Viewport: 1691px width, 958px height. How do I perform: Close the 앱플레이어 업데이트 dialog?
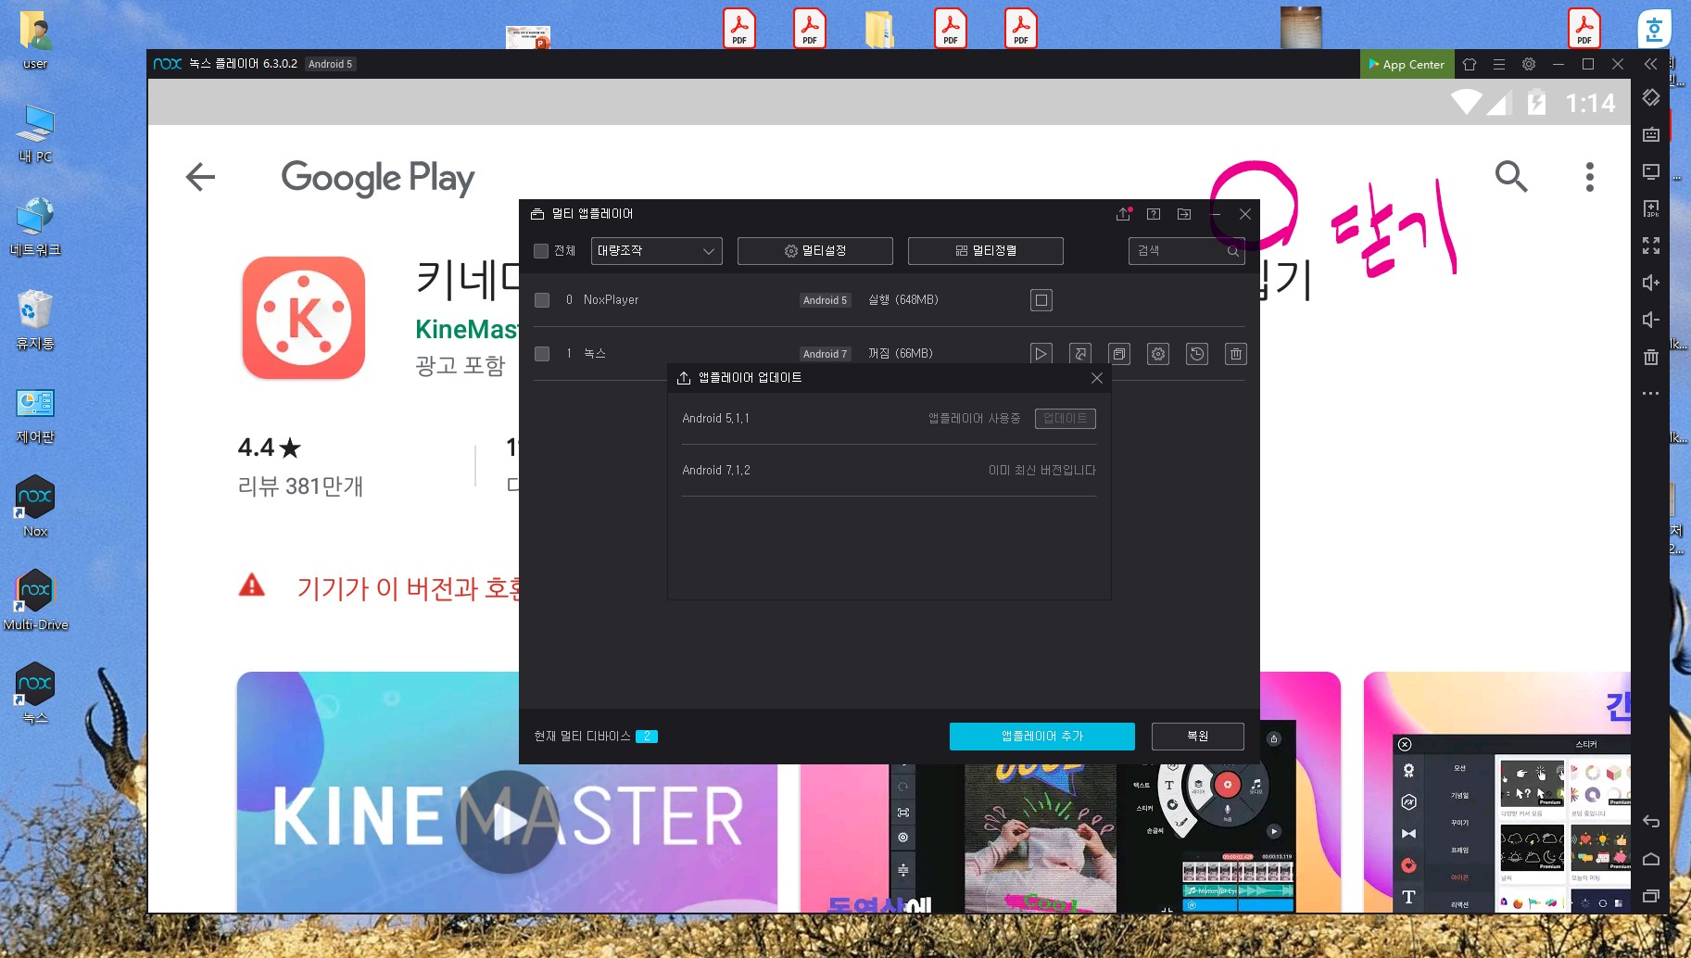pyautogui.click(x=1097, y=378)
